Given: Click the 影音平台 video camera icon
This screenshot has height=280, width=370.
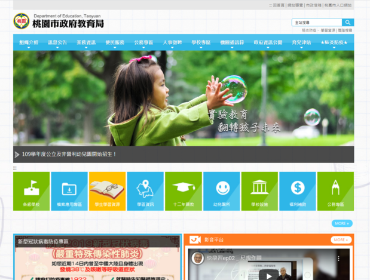Looking at the screenshot, I should tap(195, 239).
